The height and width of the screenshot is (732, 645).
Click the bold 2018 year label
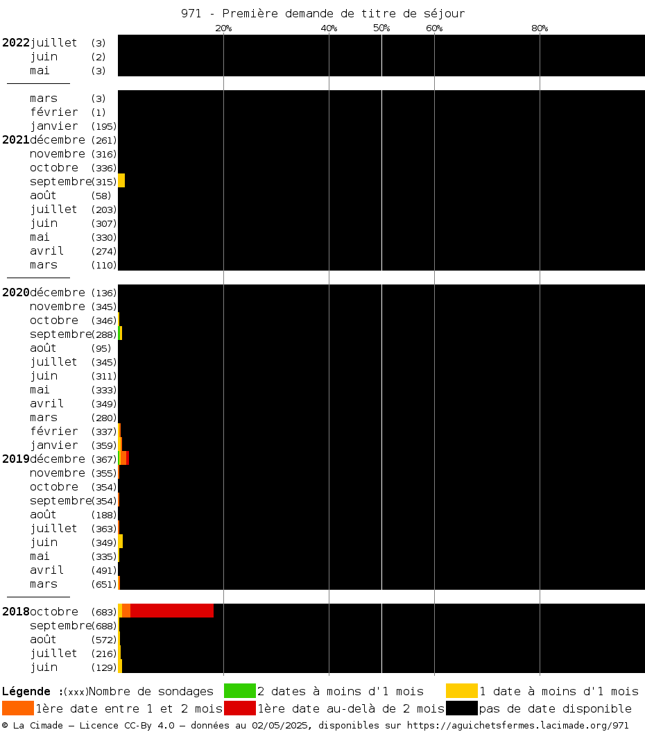16,611
